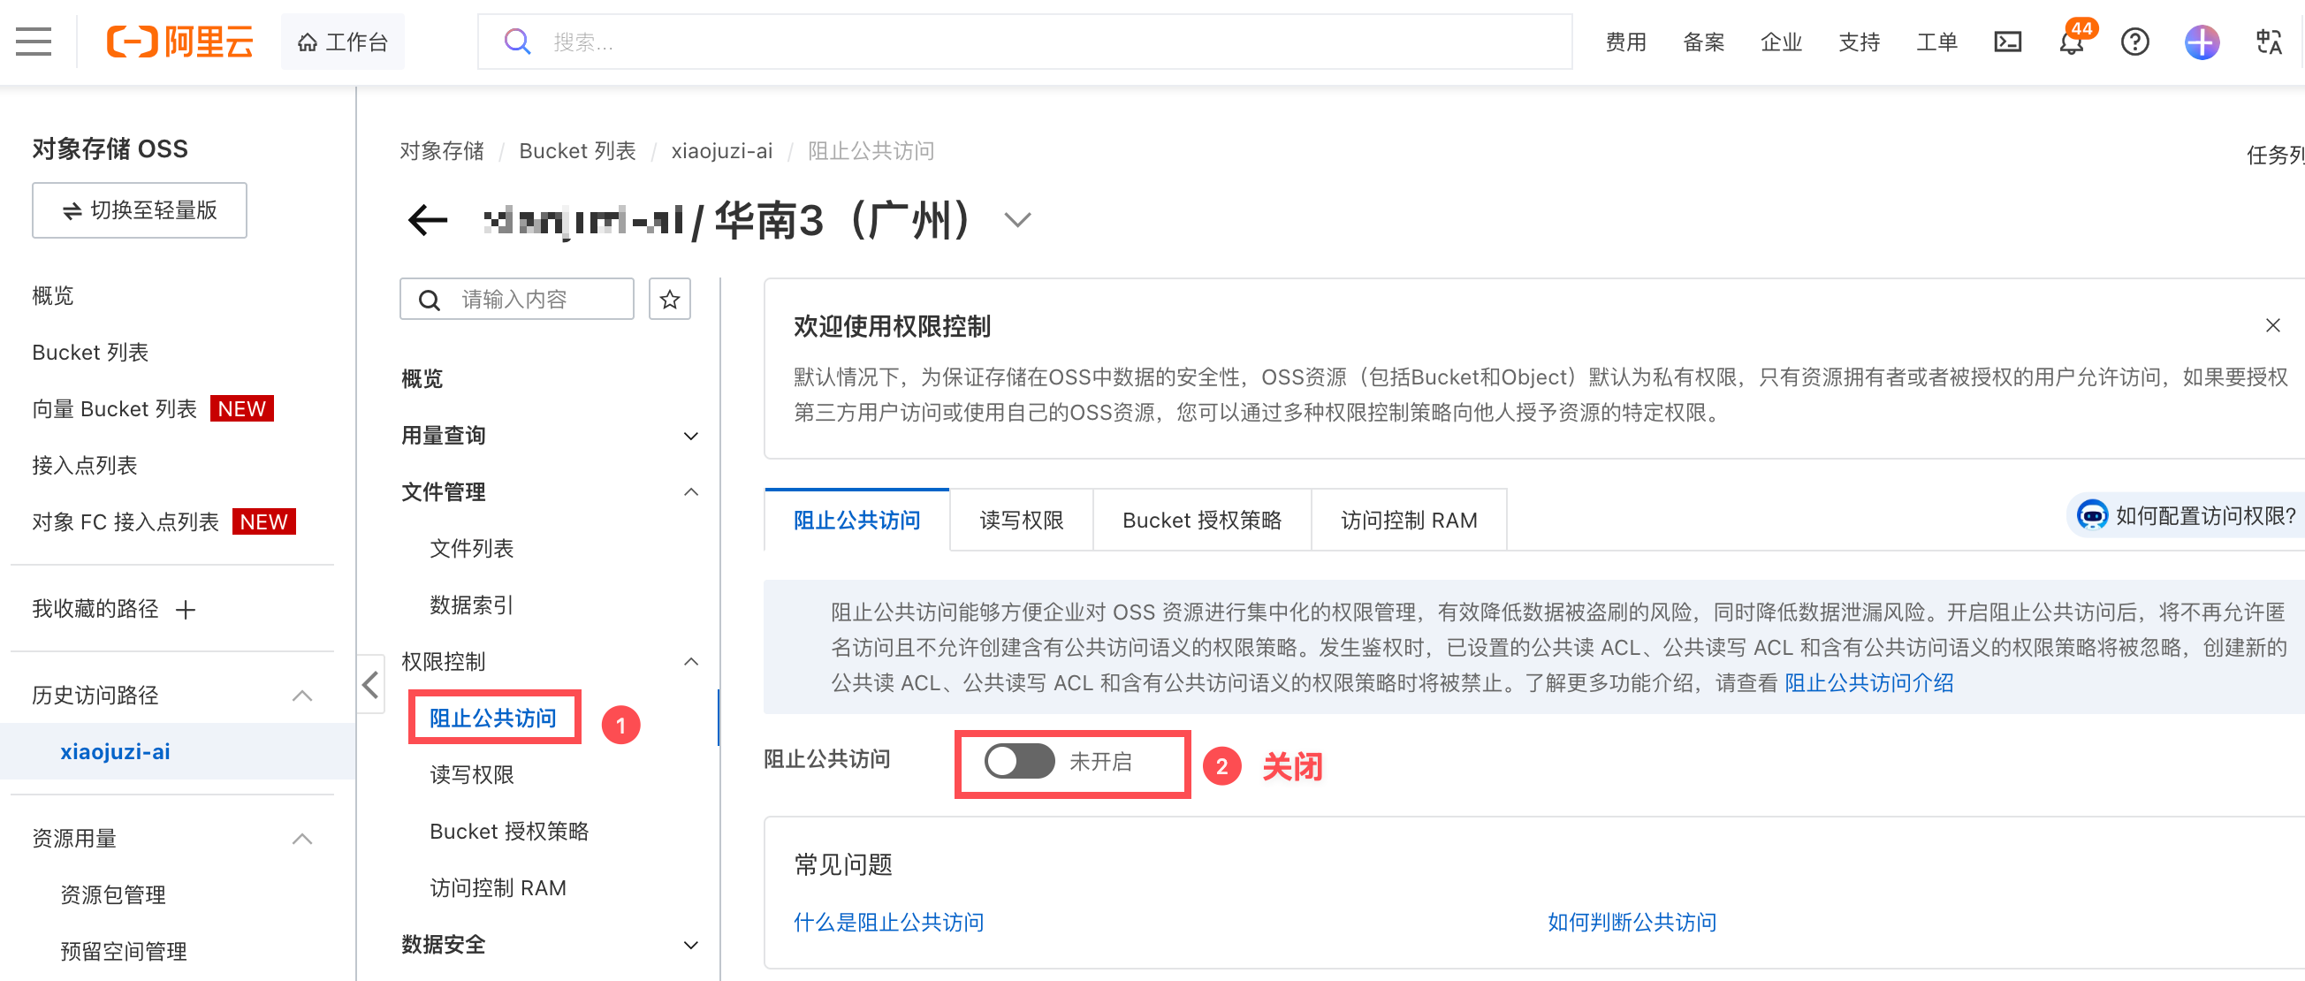The height and width of the screenshot is (981, 2305).
Task: Click the 工作台 home button
Action: click(x=343, y=42)
